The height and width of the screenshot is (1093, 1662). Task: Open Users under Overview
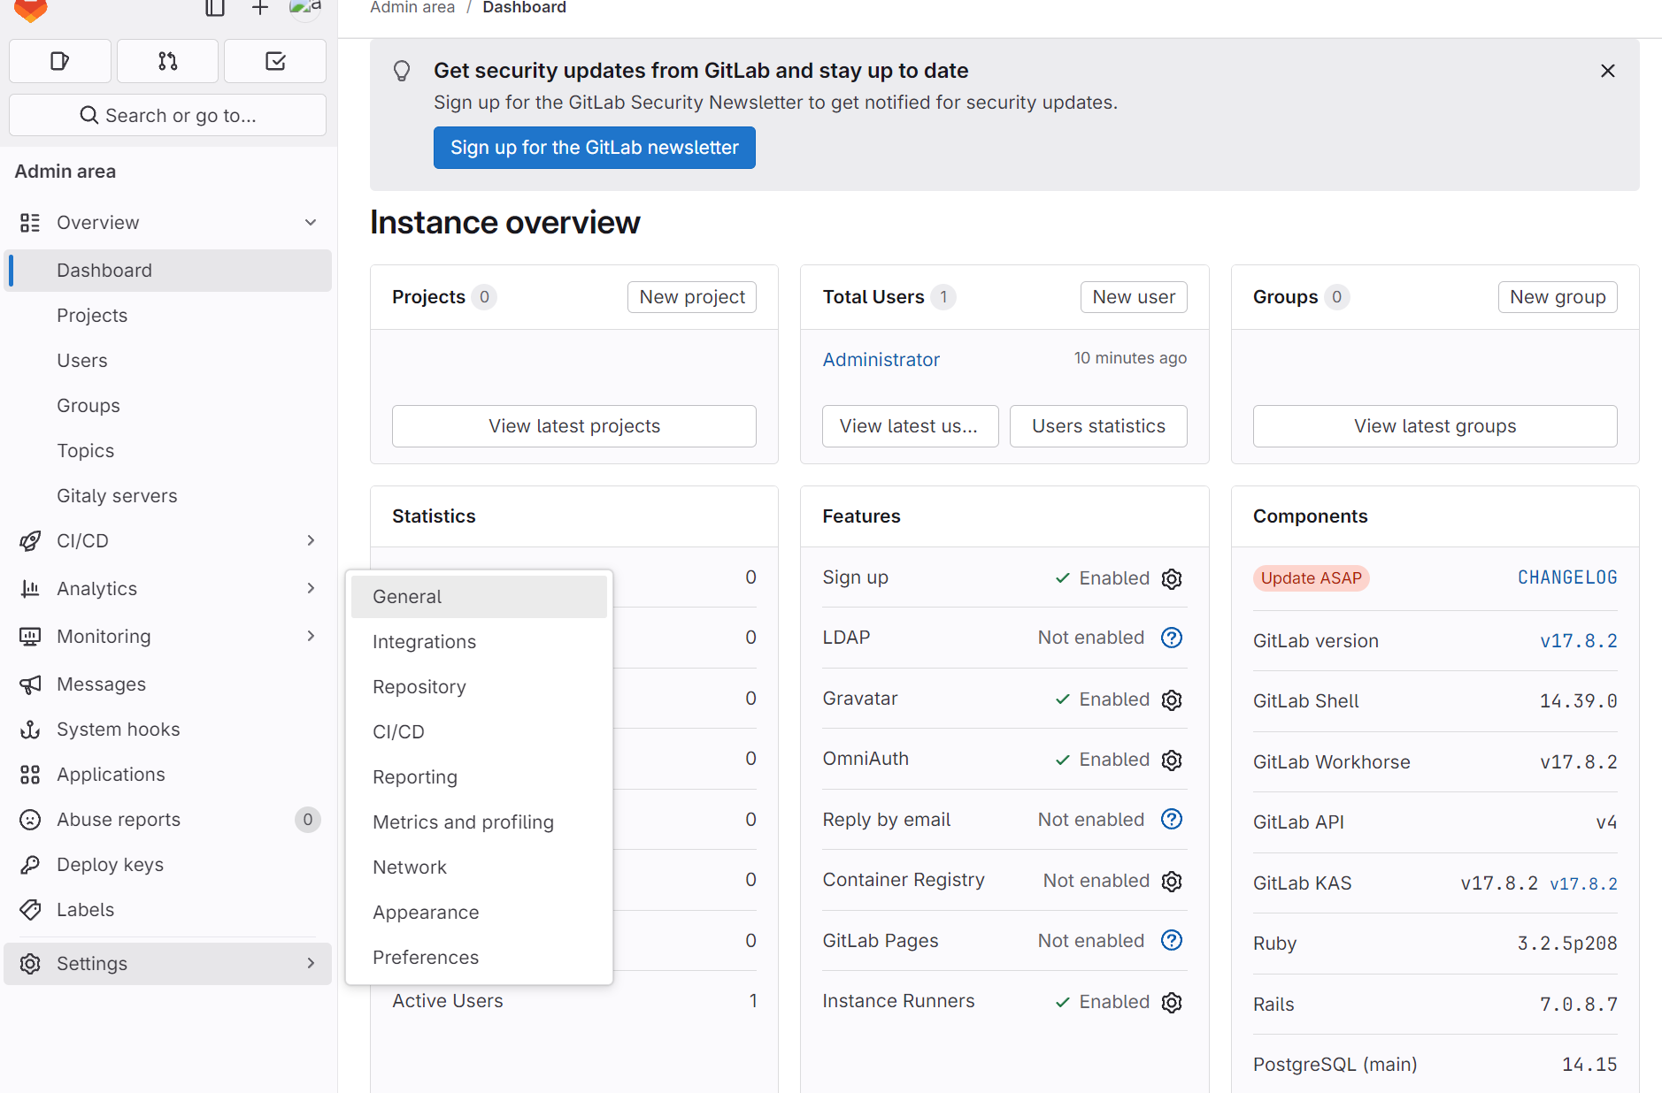168,361
